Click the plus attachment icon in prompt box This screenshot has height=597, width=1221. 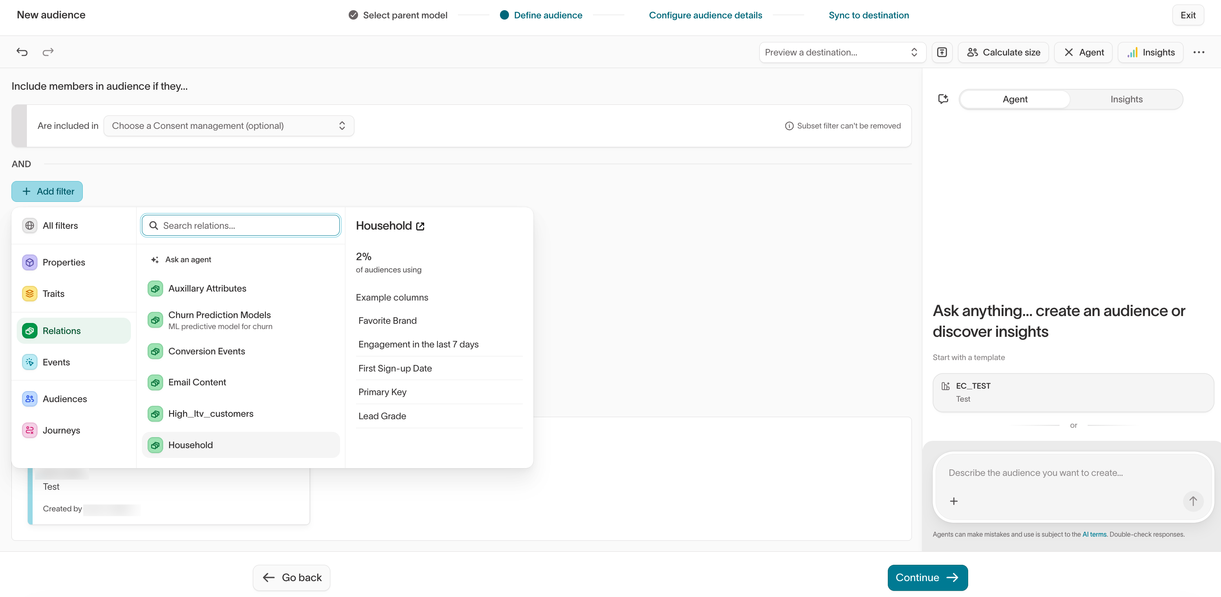tap(953, 501)
